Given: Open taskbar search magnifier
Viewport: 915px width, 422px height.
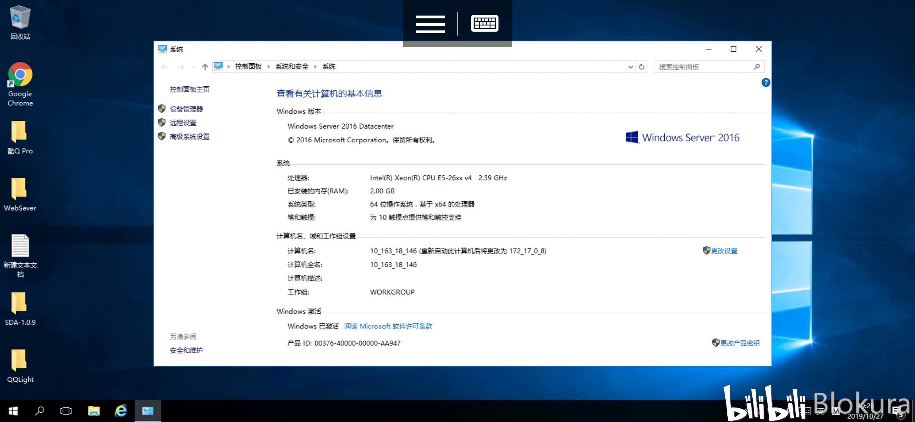Looking at the screenshot, I should coord(39,411).
